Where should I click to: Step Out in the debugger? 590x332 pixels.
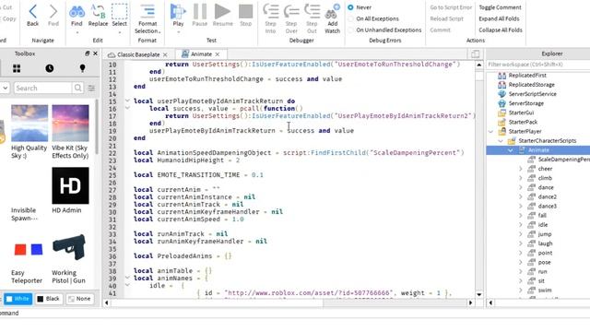tap(312, 18)
